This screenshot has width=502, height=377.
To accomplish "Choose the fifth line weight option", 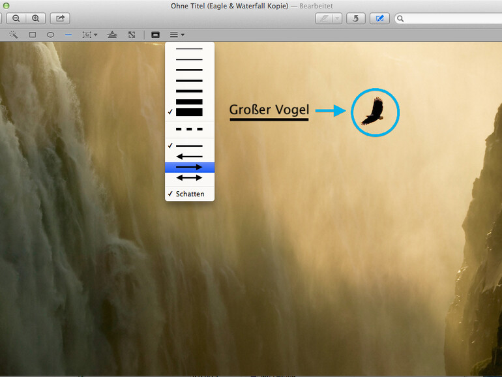I will tap(190, 91).
